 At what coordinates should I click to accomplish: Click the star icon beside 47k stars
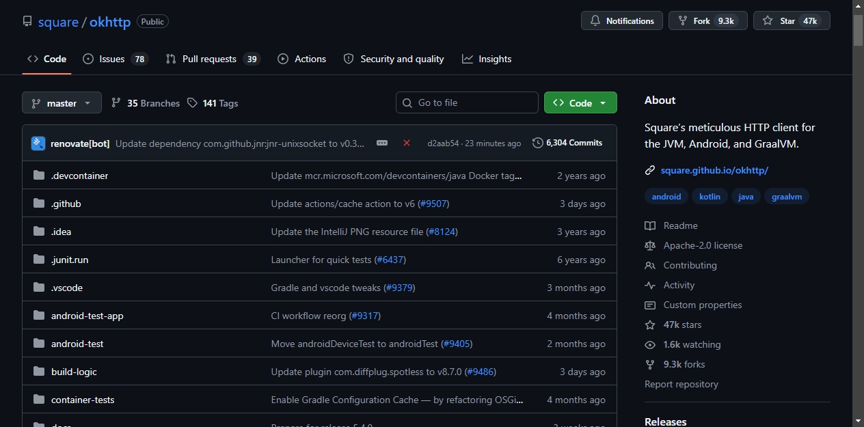(x=650, y=325)
